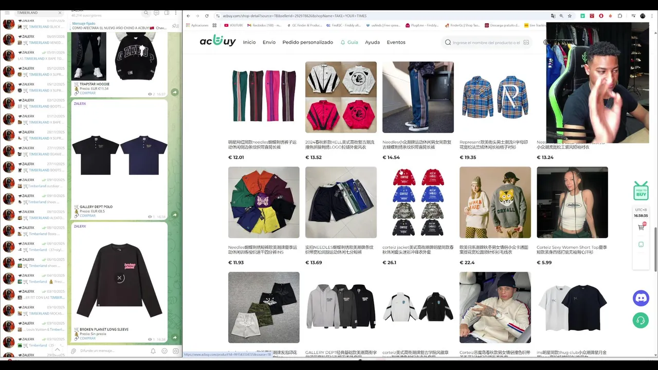Open the channel comments icon in Telegram
This screenshot has height=370, width=658.
coord(156,13)
